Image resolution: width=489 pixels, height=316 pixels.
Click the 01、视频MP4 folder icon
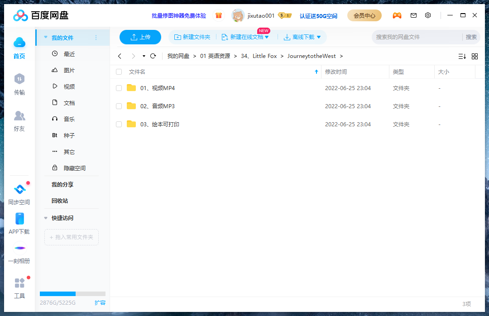(131, 88)
